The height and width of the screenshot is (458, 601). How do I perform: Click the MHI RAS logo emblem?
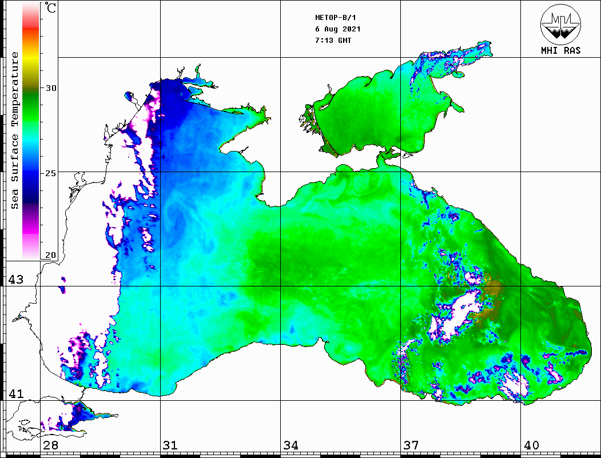(560, 24)
